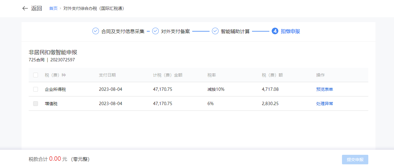Screen dimensions: 394x167
Task: Click the 返回 text label
Action: click(36, 8)
